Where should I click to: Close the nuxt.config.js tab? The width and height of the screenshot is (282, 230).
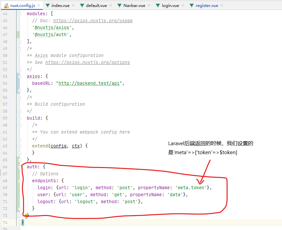[x=39, y=5]
